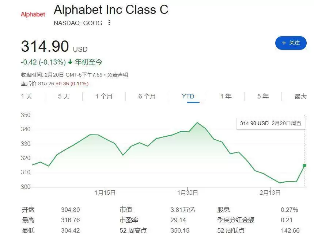Click the red Alphabet logo icon
The image size is (314, 241).
coord(33,15)
